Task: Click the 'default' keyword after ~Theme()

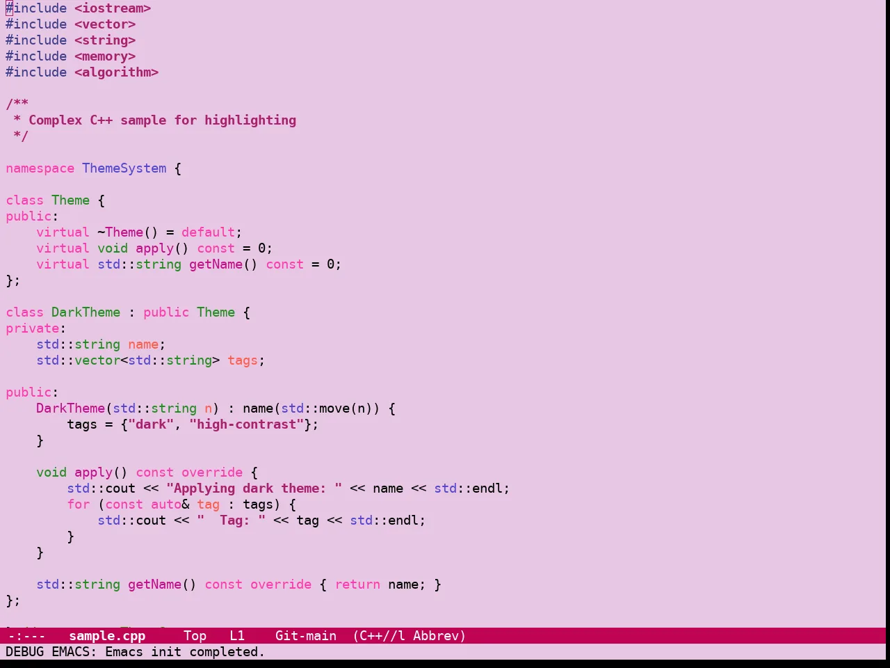Action: [x=209, y=232]
